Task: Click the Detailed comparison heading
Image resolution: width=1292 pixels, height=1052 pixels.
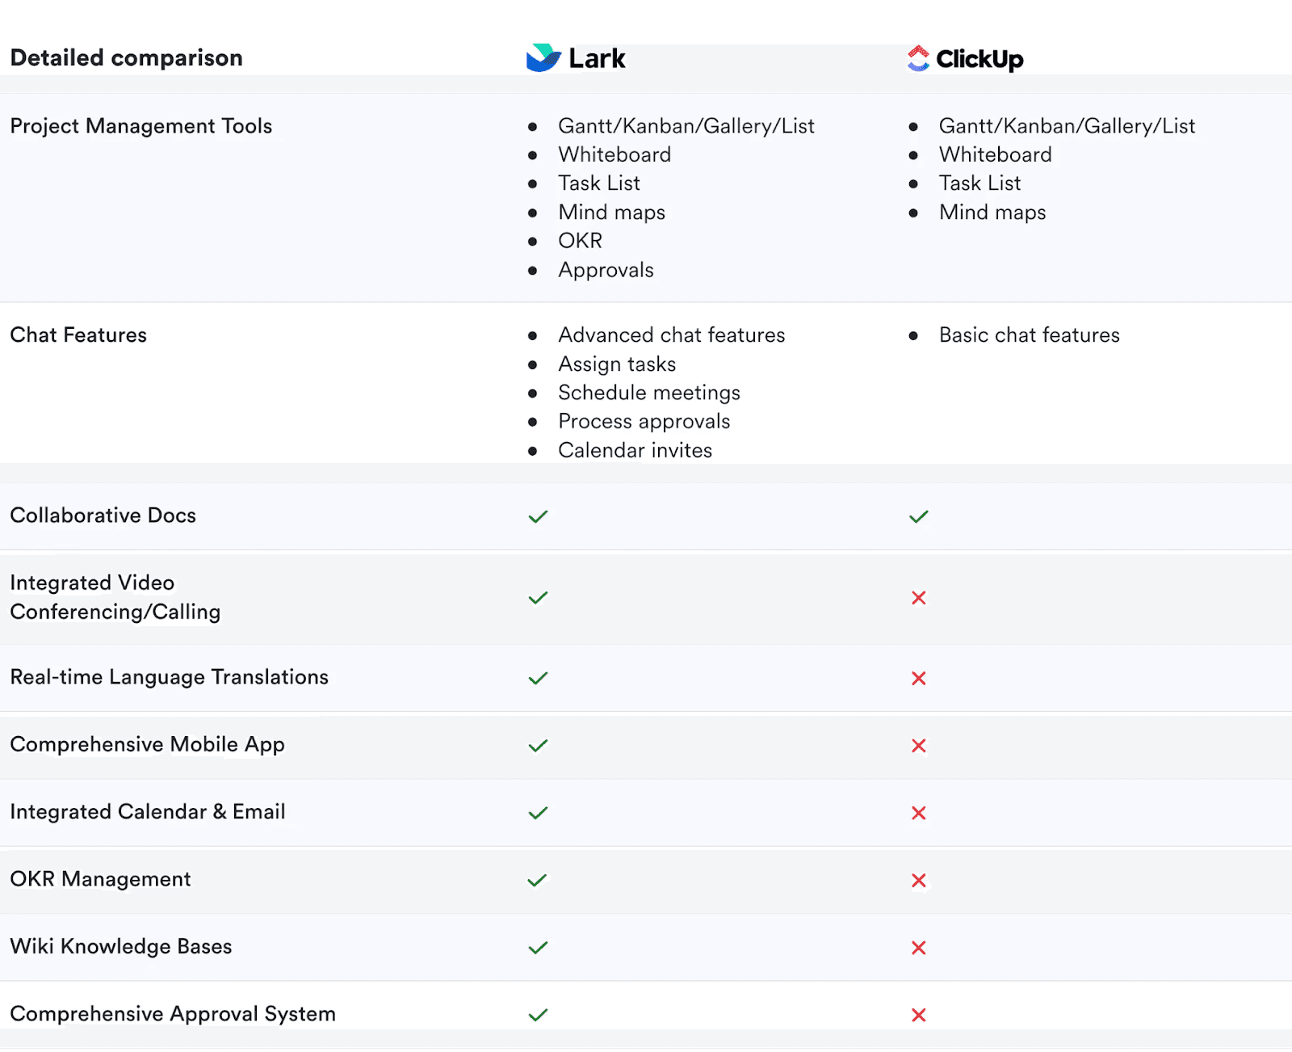Action: pos(126,57)
